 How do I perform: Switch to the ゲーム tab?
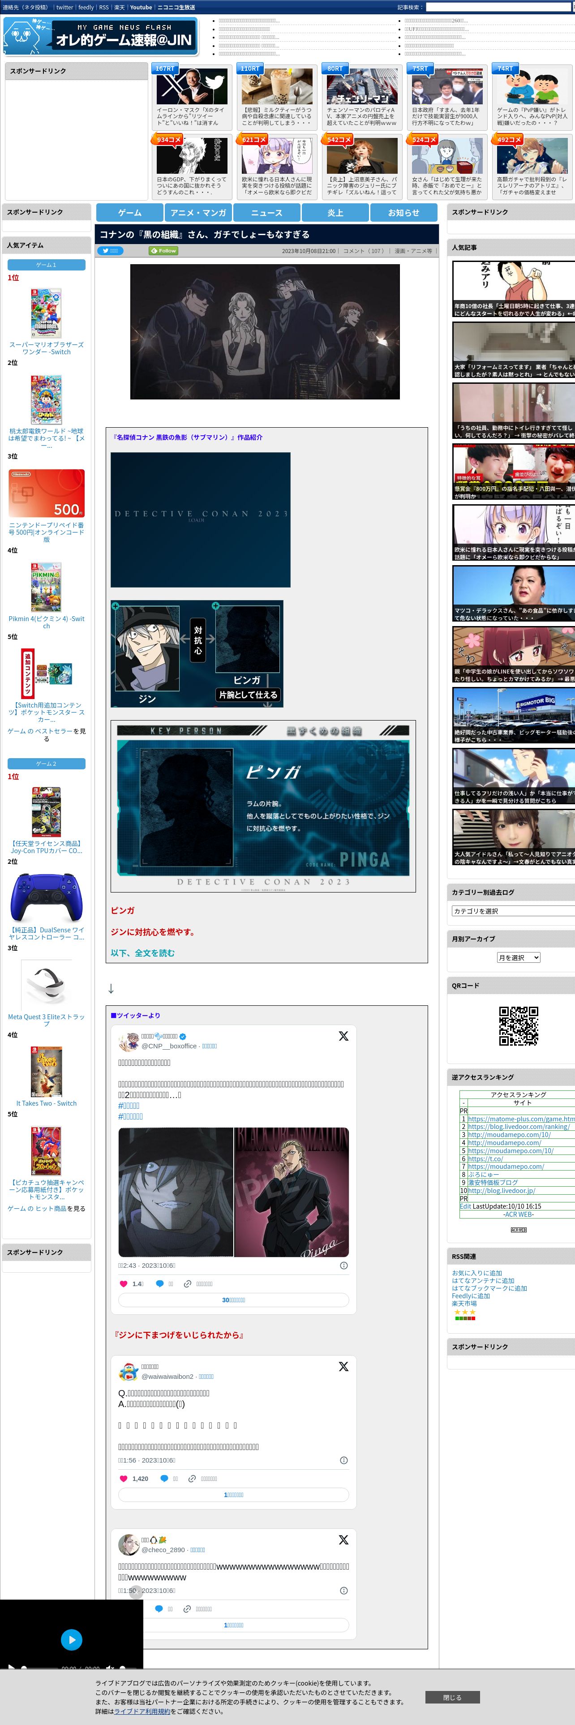(x=130, y=212)
